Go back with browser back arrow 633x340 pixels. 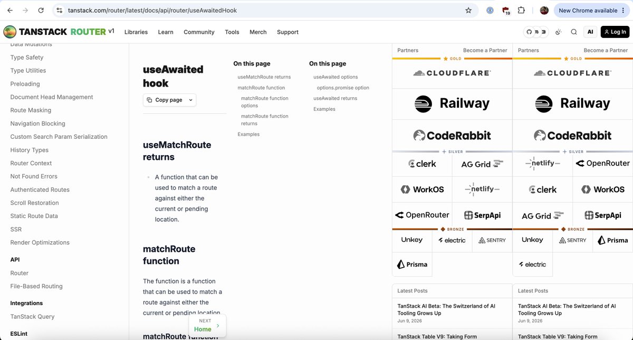coord(10,10)
